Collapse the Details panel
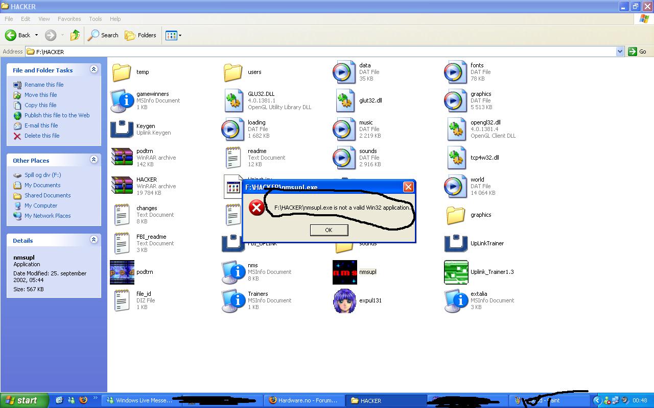Image resolution: width=654 pixels, height=408 pixels. tap(94, 240)
